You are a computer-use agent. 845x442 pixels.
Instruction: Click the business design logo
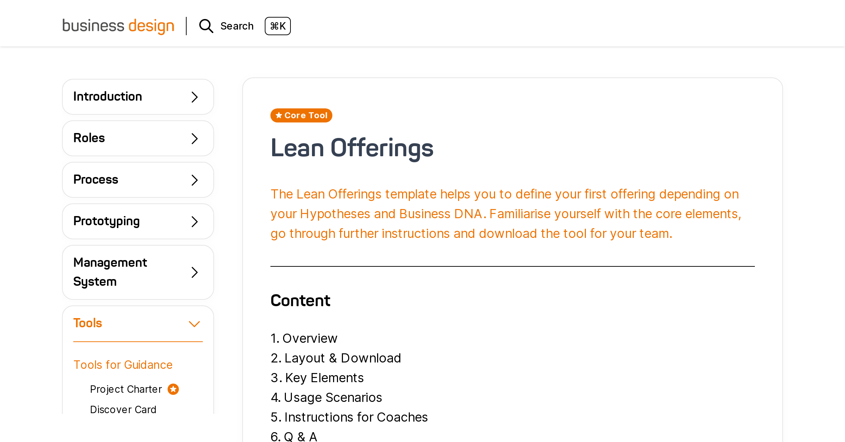point(118,26)
